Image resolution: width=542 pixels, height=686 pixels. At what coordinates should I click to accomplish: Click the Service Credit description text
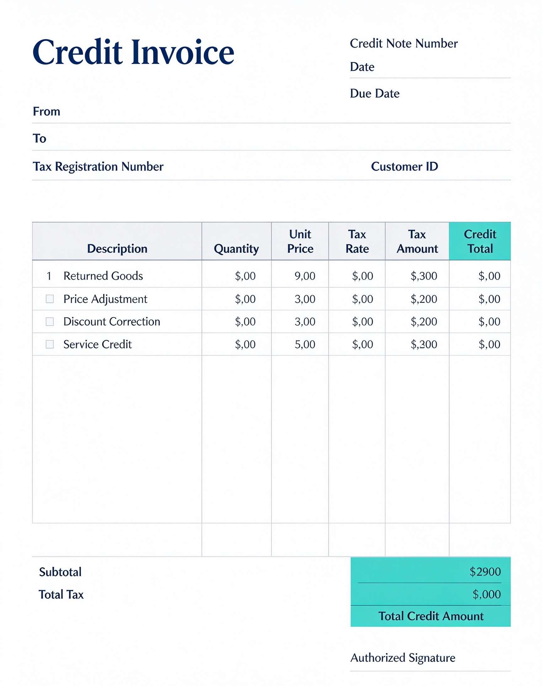(x=98, y=345)
